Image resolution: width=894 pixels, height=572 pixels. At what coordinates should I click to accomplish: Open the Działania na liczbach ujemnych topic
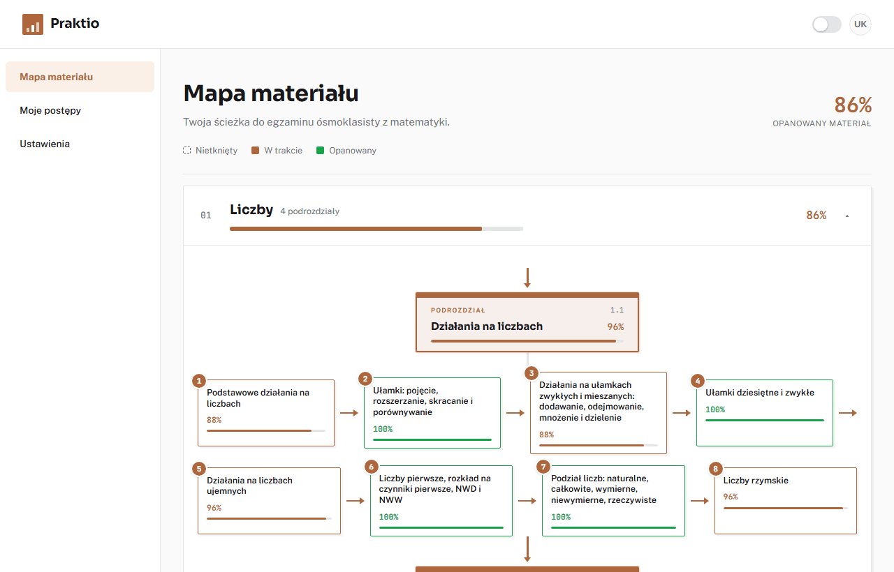click(x=269, y=501)
